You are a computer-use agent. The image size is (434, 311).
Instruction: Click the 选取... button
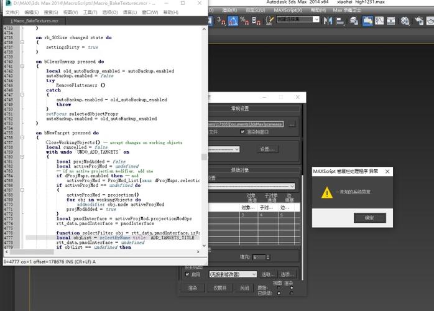267,274
